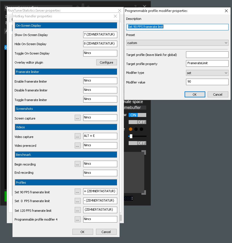The height and width of the screenshot is (243, 232).
Task: Click the slider handle in RivaTuner window
Action: 131,136
